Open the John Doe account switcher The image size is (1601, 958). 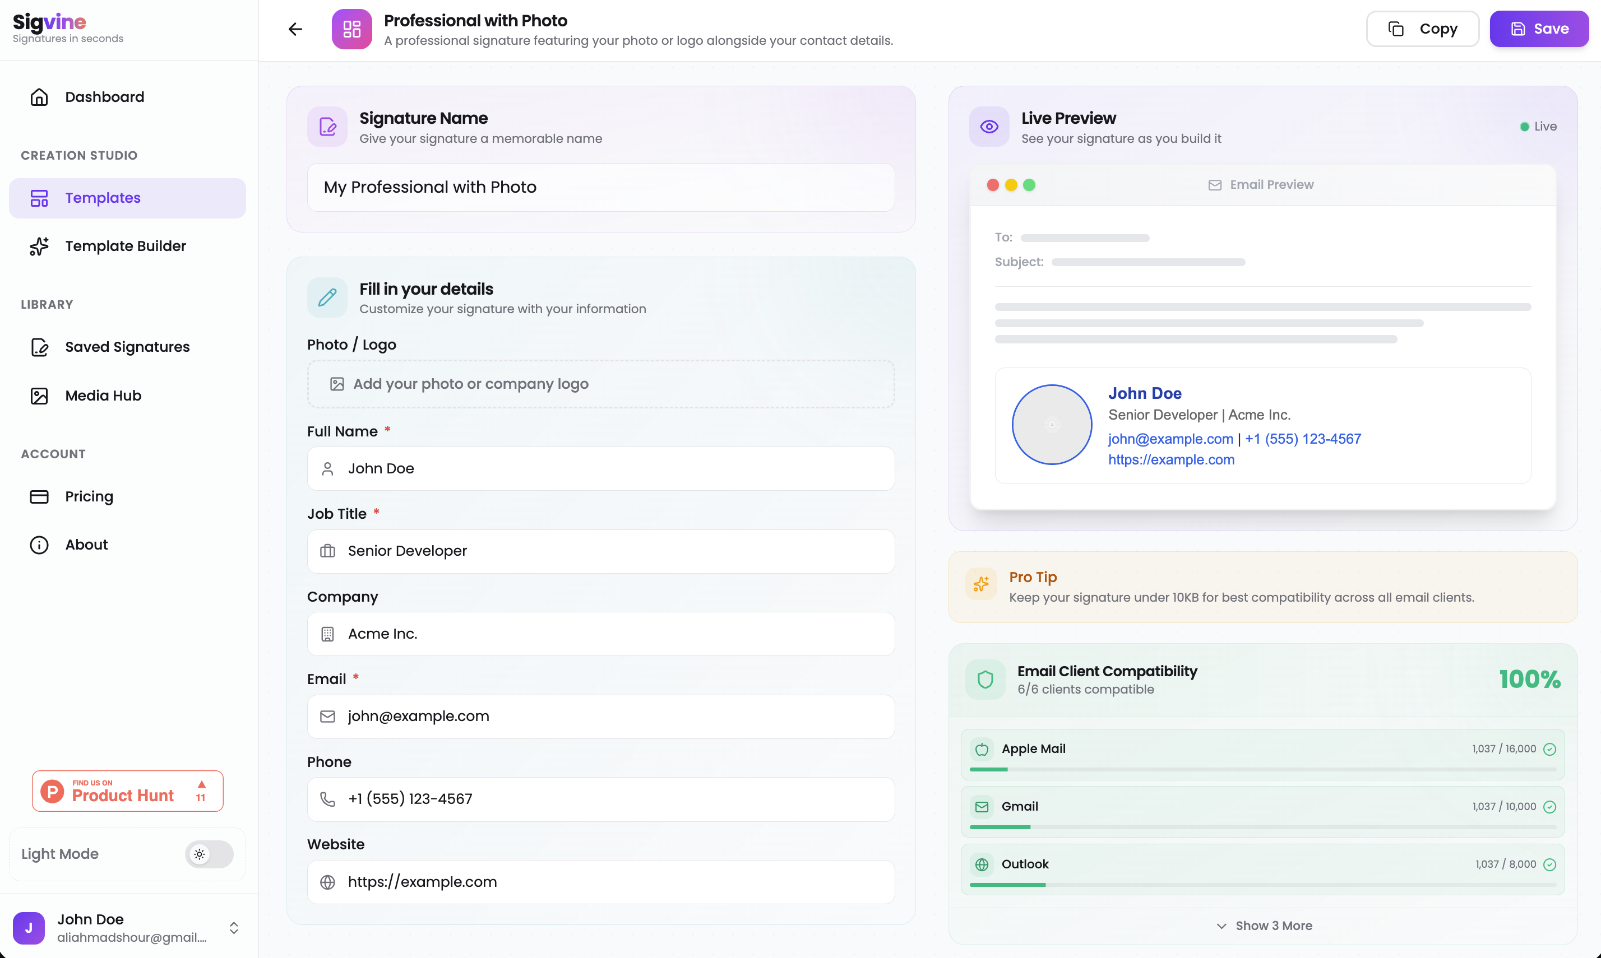128,928
